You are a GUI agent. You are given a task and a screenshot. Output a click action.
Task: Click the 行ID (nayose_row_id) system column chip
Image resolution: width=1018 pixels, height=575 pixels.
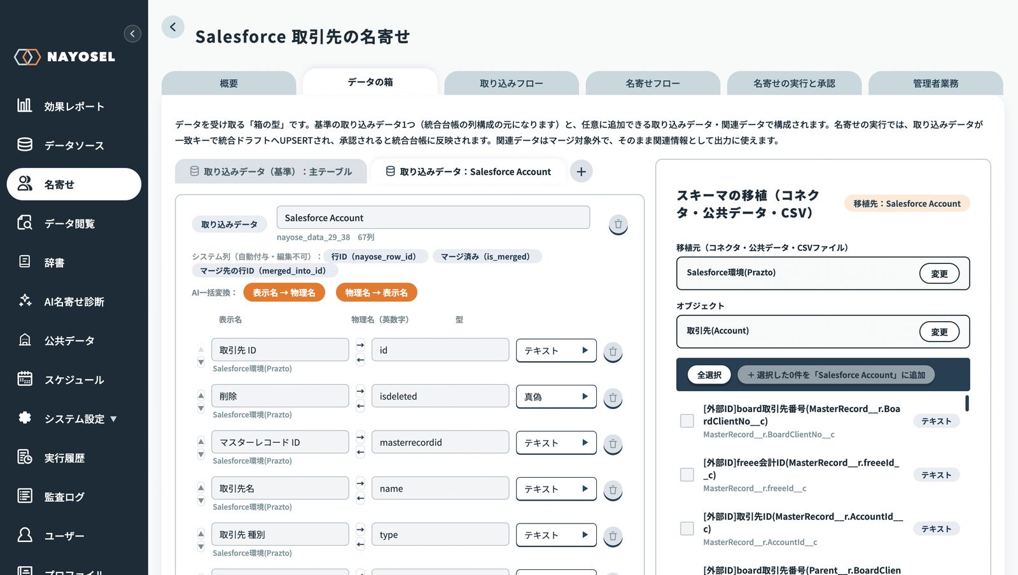375,256
